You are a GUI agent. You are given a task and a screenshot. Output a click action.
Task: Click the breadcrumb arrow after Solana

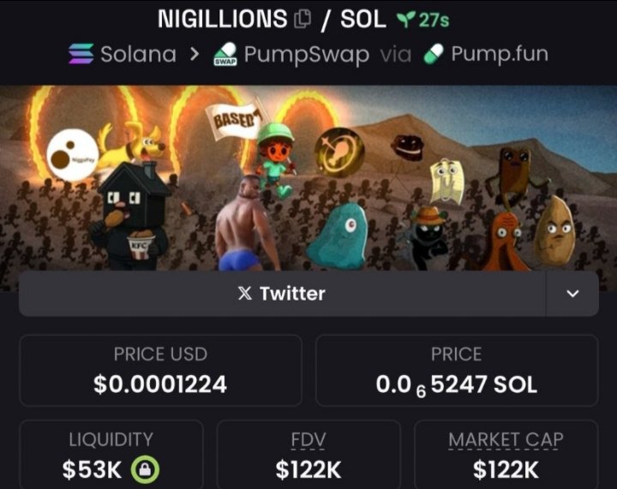[x=195, y=54]
